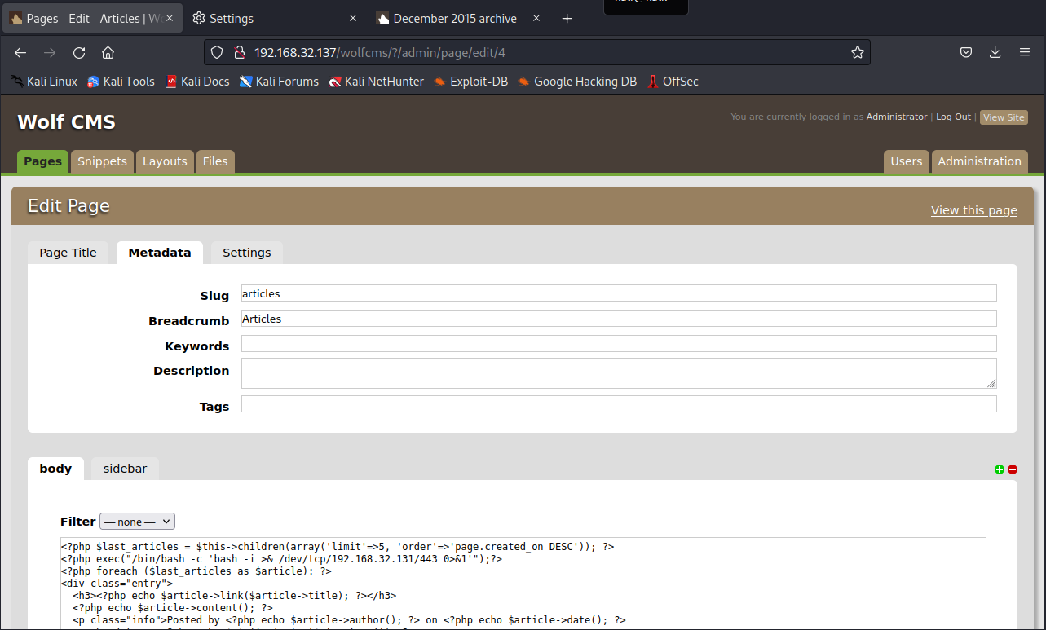Close the Pages - Edit - Articles tab

tap(170, 18)
